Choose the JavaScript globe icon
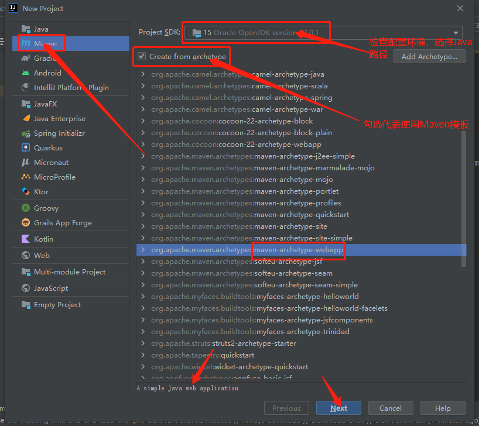This screenshot has width=479, height=426. (26, 288)
